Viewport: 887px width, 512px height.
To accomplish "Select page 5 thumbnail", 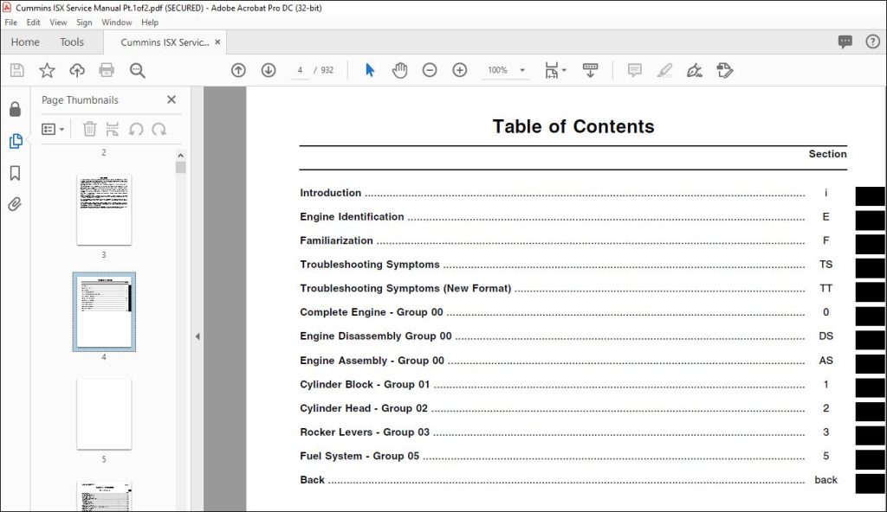I will pos(104,414).
